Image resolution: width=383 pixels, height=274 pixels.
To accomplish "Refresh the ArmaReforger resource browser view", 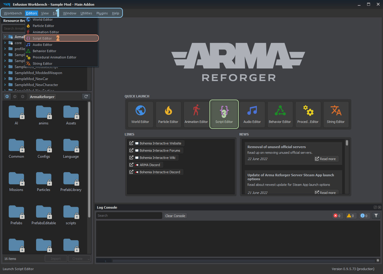I will point(86,97).
